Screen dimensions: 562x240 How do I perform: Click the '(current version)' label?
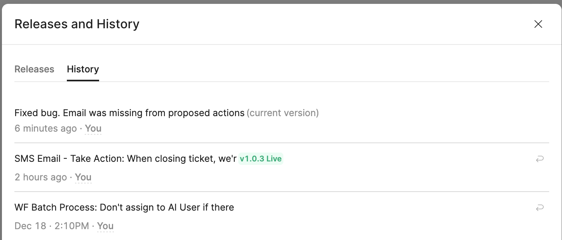pos(283,113)
